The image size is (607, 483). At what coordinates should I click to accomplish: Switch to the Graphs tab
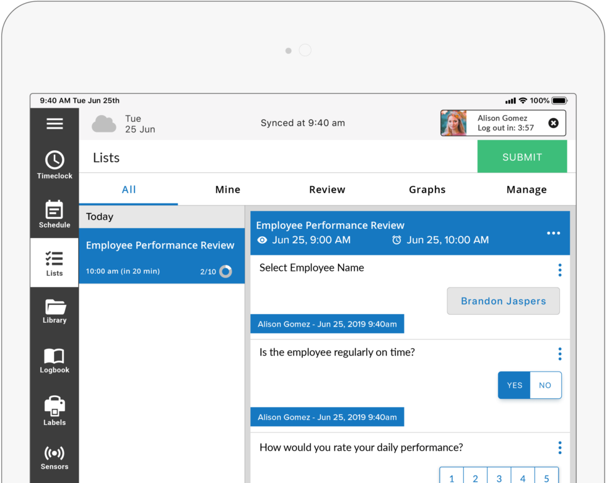coord(427,189)
